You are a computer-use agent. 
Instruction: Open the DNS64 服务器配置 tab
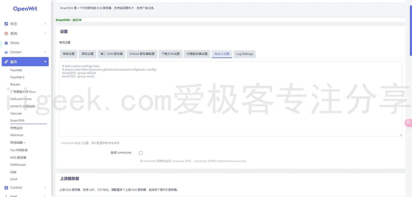click(x=142, y=54)
